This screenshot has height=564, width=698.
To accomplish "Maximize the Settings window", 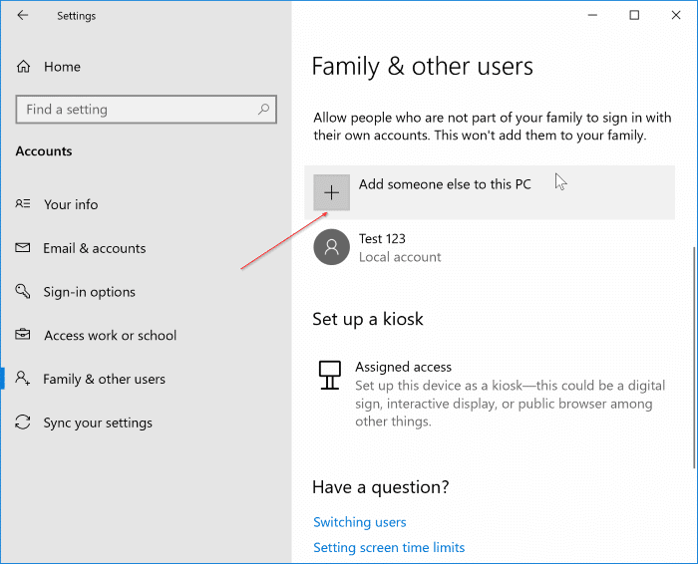I will (634, 15).
